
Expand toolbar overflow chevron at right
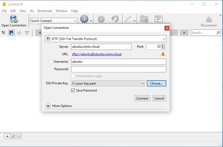[220, 15]
